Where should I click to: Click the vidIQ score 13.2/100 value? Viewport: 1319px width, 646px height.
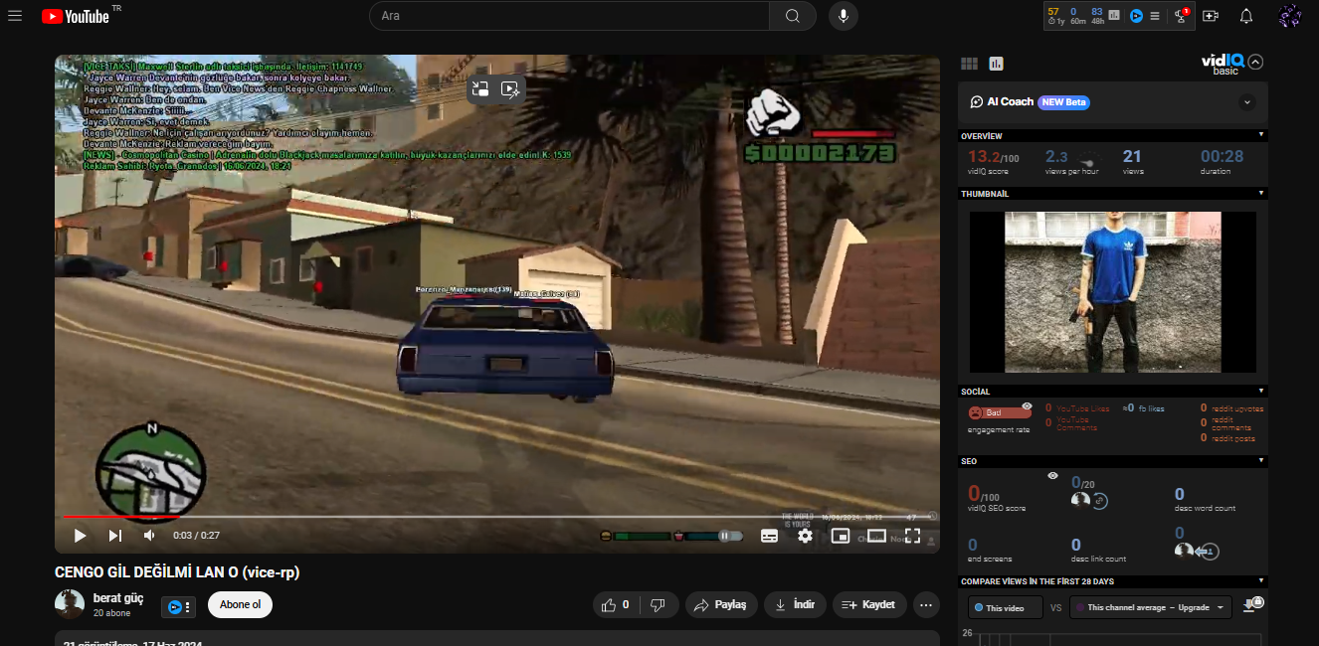(994, 157)
